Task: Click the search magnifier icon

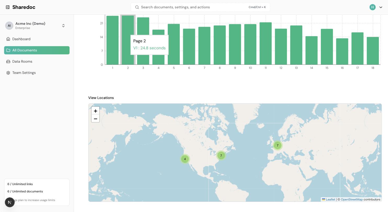Action: pos(137,7)
